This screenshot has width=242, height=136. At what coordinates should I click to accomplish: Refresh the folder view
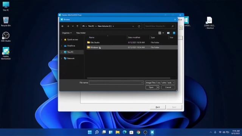tap(139, 26)
